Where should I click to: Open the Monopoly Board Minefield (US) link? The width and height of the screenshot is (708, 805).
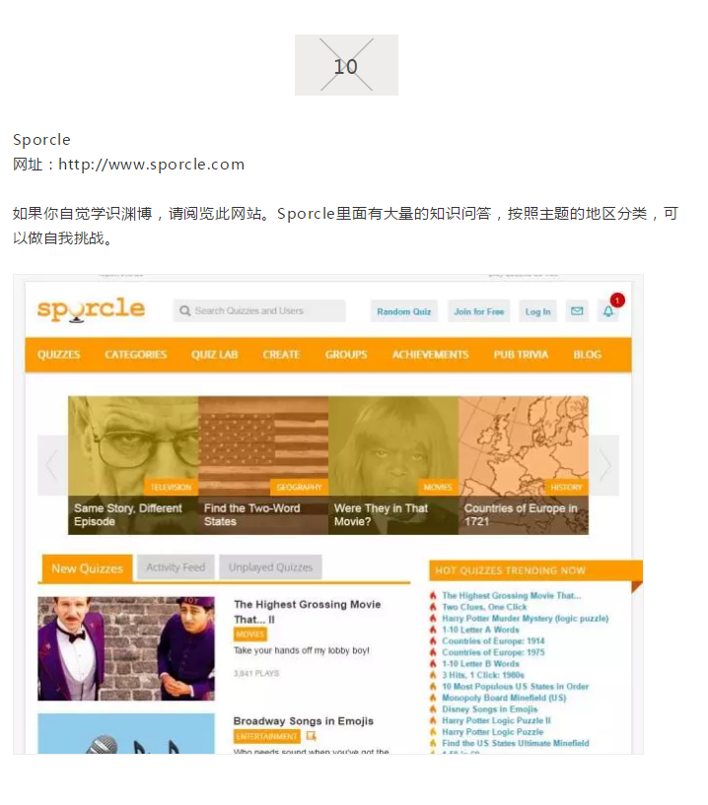click(x=504, y=698)
